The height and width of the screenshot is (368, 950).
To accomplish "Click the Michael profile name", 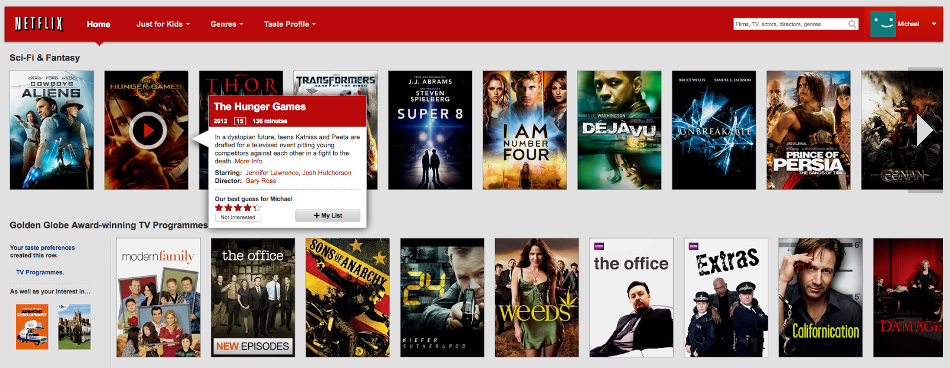I will 908,24.
